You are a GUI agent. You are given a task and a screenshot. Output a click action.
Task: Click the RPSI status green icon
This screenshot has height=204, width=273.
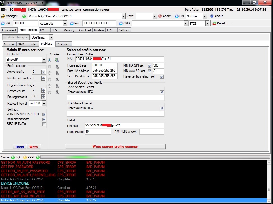pyautogui.click(x=38, y=157)
